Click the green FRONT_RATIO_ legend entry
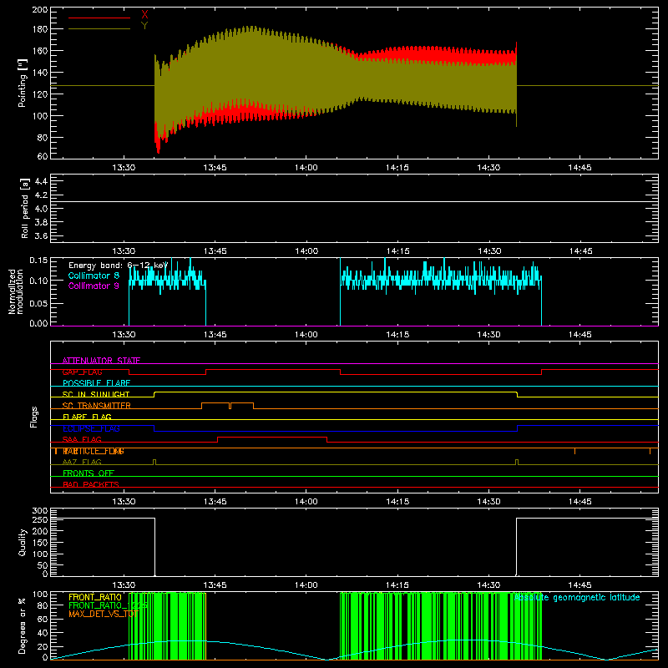Viewport: 668px width, 668px height. click(x=109, y=605)
